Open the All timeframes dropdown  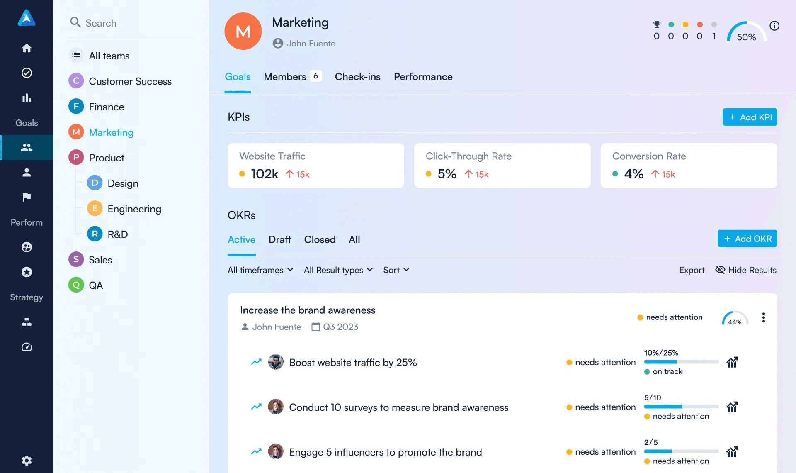click(260, 270)
